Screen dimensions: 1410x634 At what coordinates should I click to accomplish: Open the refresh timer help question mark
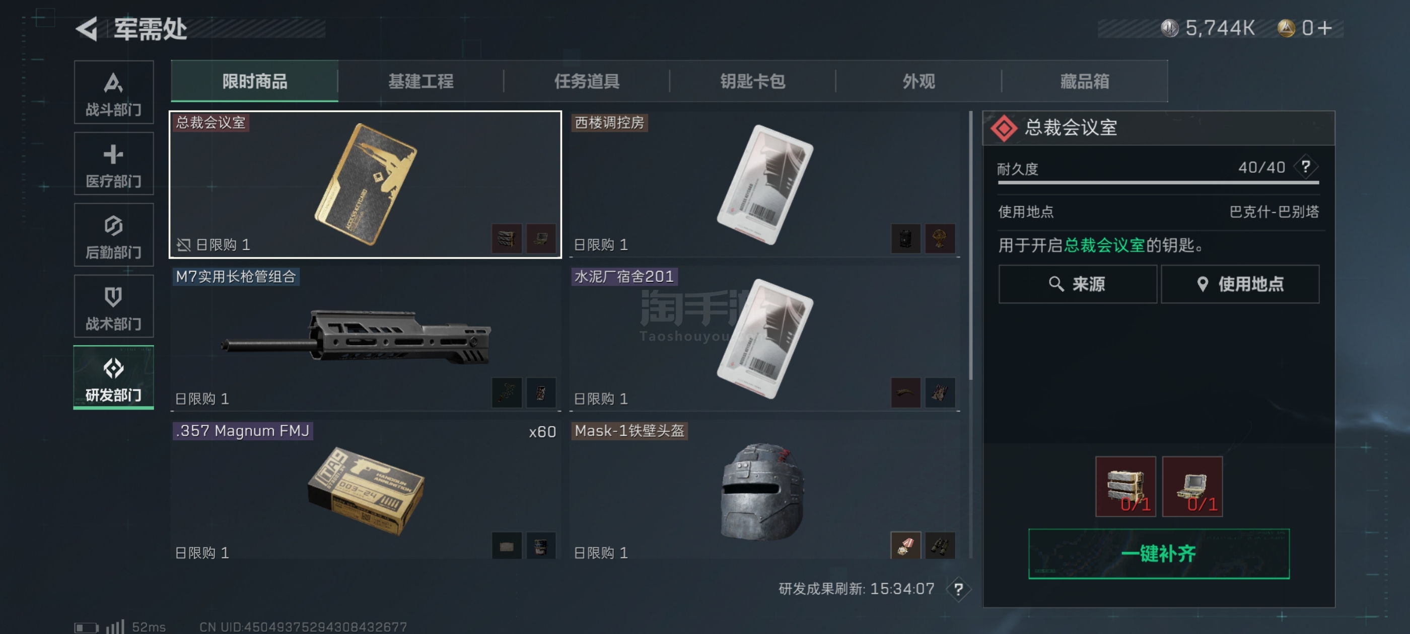point(958,589)
